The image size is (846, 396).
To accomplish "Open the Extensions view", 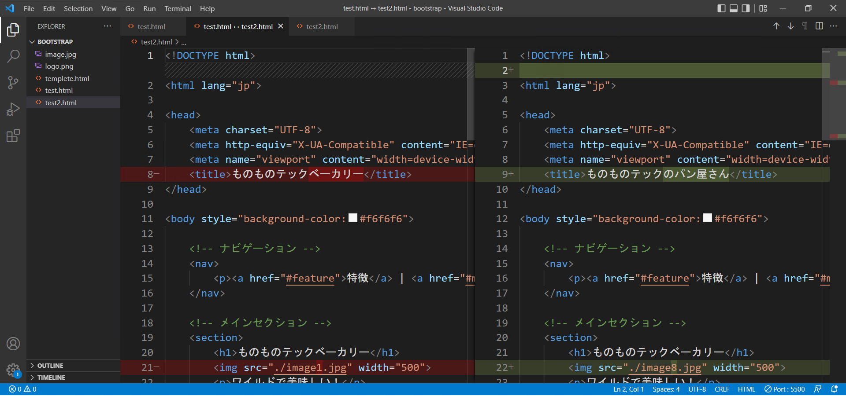I will (x=13, y=136).
